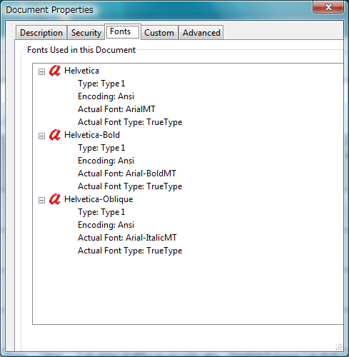Select Actual Font: ArialMT row
349x357 pixels.
[116, 109]
